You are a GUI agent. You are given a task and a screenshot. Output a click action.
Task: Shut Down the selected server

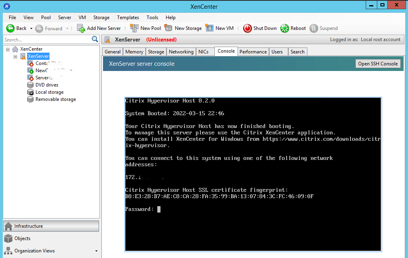click(x=259, y=28)
